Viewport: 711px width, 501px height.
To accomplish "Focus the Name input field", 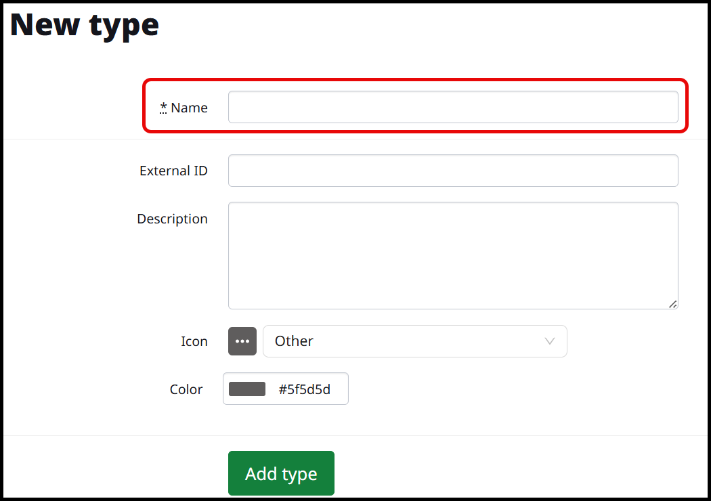I will coord(453,108).
